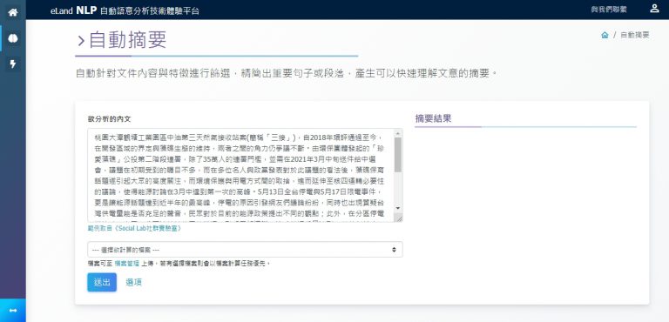Image resolution: width=669 pixels, height=322 pixels.
Task: Click 送出 to submit the text
Action: pyautogui.click(x=102, y=282)
